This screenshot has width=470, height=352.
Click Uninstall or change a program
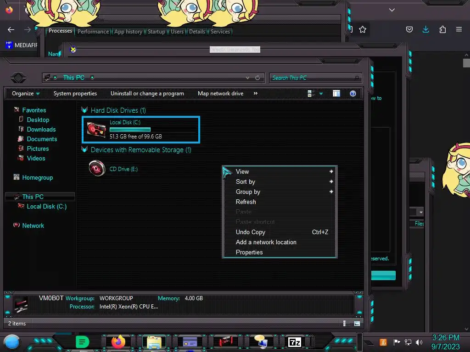tap(147, 93)
